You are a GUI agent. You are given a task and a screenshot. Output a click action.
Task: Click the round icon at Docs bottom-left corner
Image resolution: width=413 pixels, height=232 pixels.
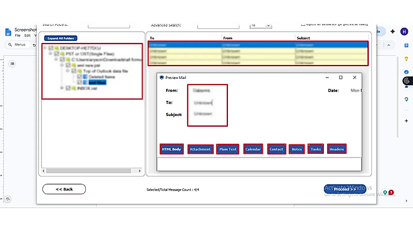coord(8,199)
